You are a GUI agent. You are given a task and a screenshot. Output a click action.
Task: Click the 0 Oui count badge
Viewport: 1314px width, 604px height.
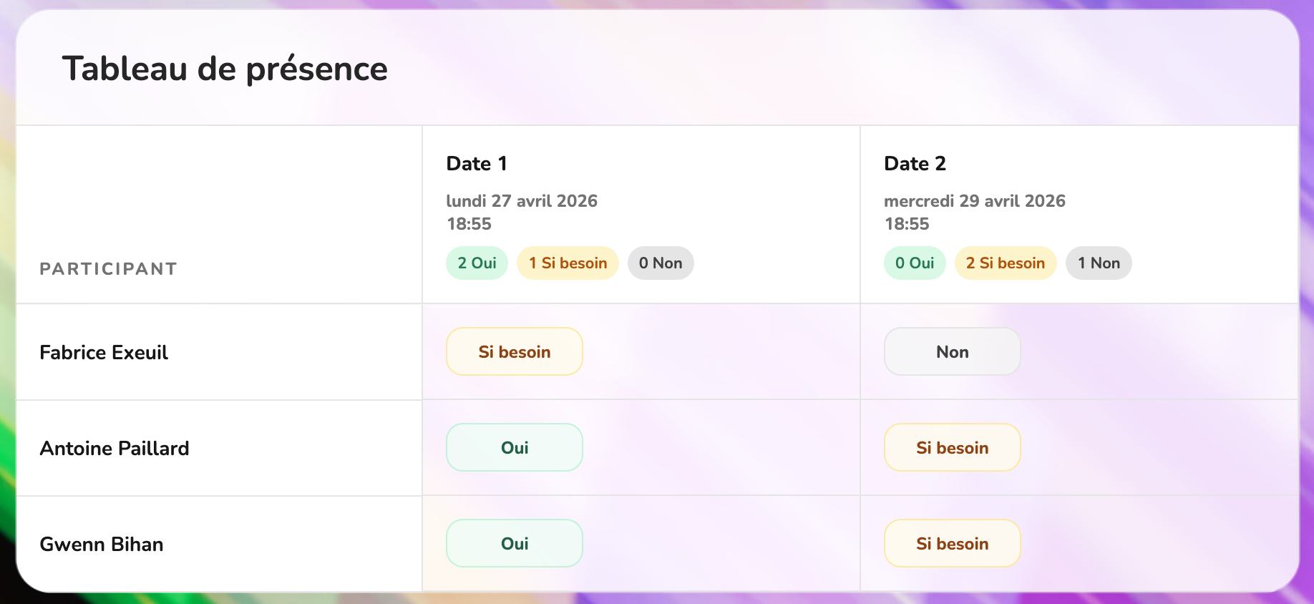[x=915, y=263]
